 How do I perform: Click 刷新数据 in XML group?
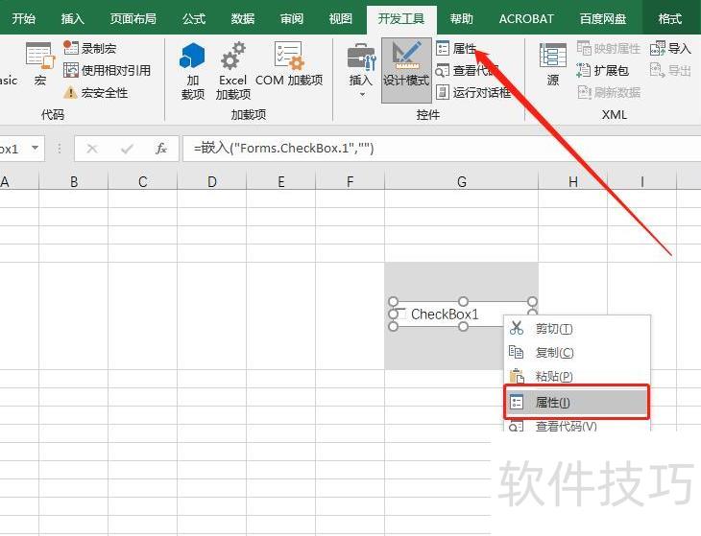click(x=609, y=92)
